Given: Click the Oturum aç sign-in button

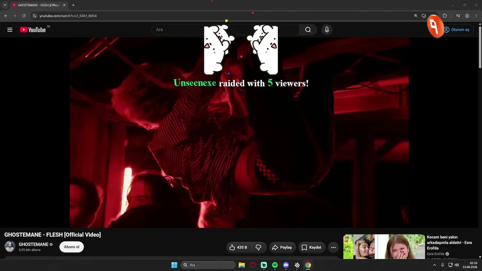Looking at the screenshot, I should pos(456,30).
